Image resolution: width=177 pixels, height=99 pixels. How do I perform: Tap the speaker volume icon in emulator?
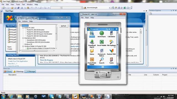110,29
